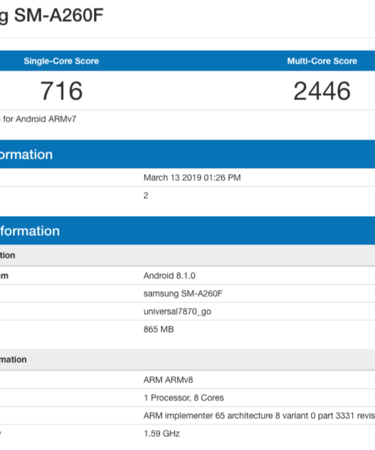Viewport: 375px width, 450px height.
Task: Select the universal7870_go value
Action: point(177,311)
